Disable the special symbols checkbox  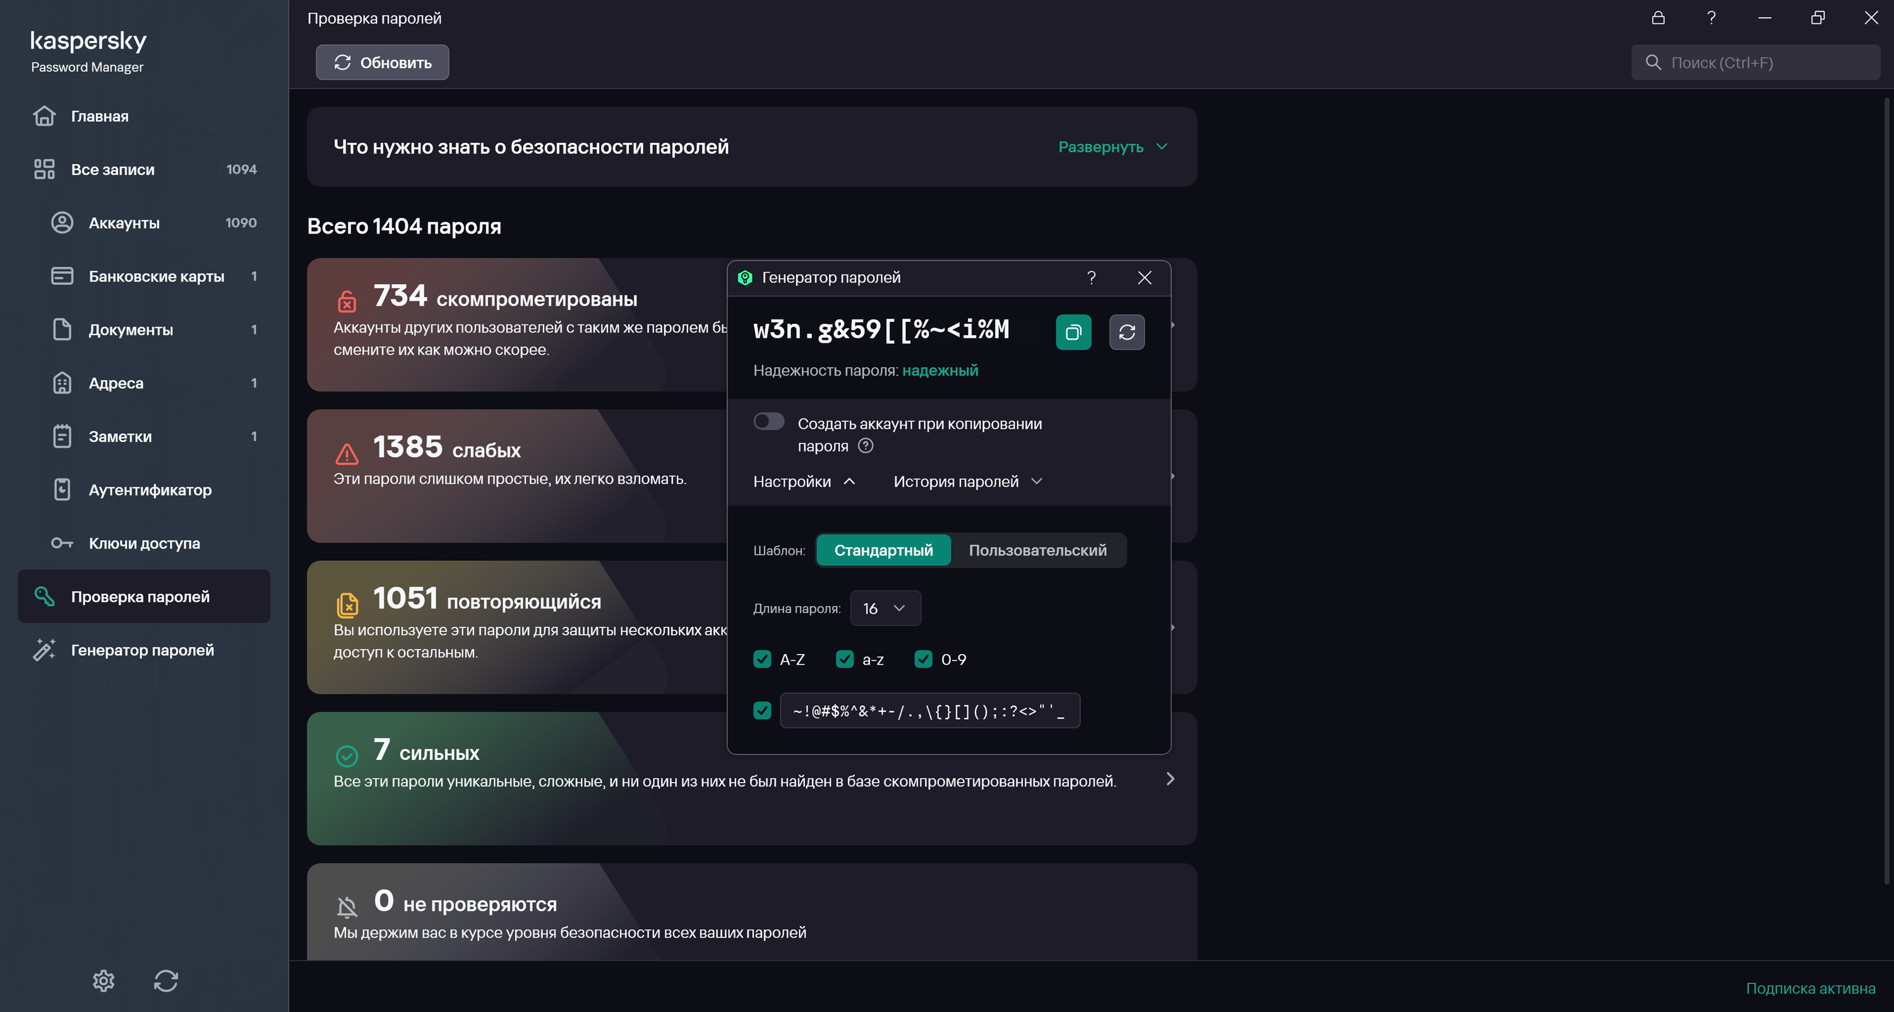pos(762,710)
